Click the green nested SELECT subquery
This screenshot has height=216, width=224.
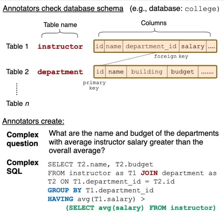tap(141, 208)
